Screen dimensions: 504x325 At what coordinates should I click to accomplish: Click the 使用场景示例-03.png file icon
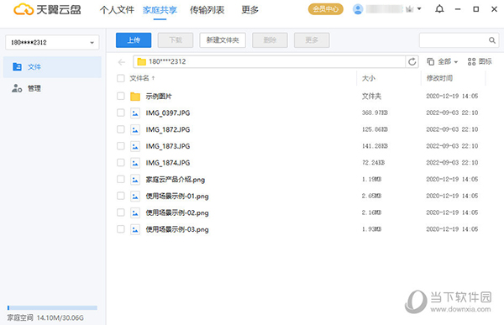click(x=135, y=229)
